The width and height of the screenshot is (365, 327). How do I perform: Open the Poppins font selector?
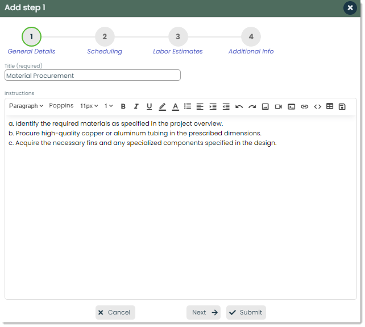61,106
